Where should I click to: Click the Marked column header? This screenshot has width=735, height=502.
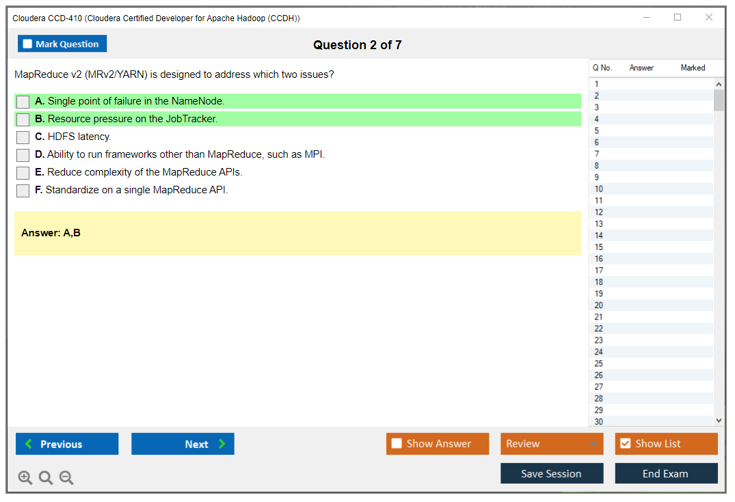[x=693, y=68]
